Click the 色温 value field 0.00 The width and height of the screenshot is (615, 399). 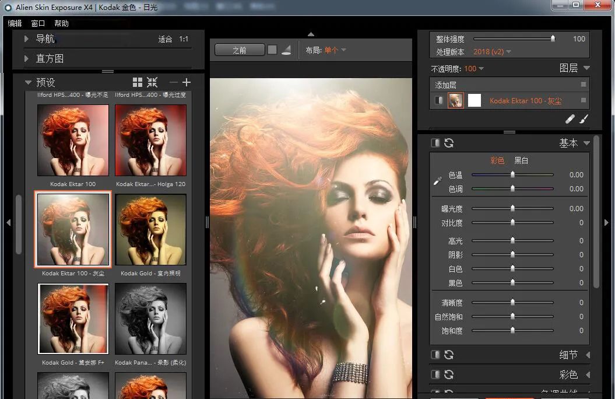coord(576,174)
